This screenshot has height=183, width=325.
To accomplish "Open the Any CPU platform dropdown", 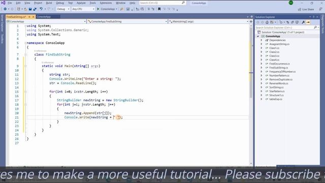I will (x=83, y=9).
